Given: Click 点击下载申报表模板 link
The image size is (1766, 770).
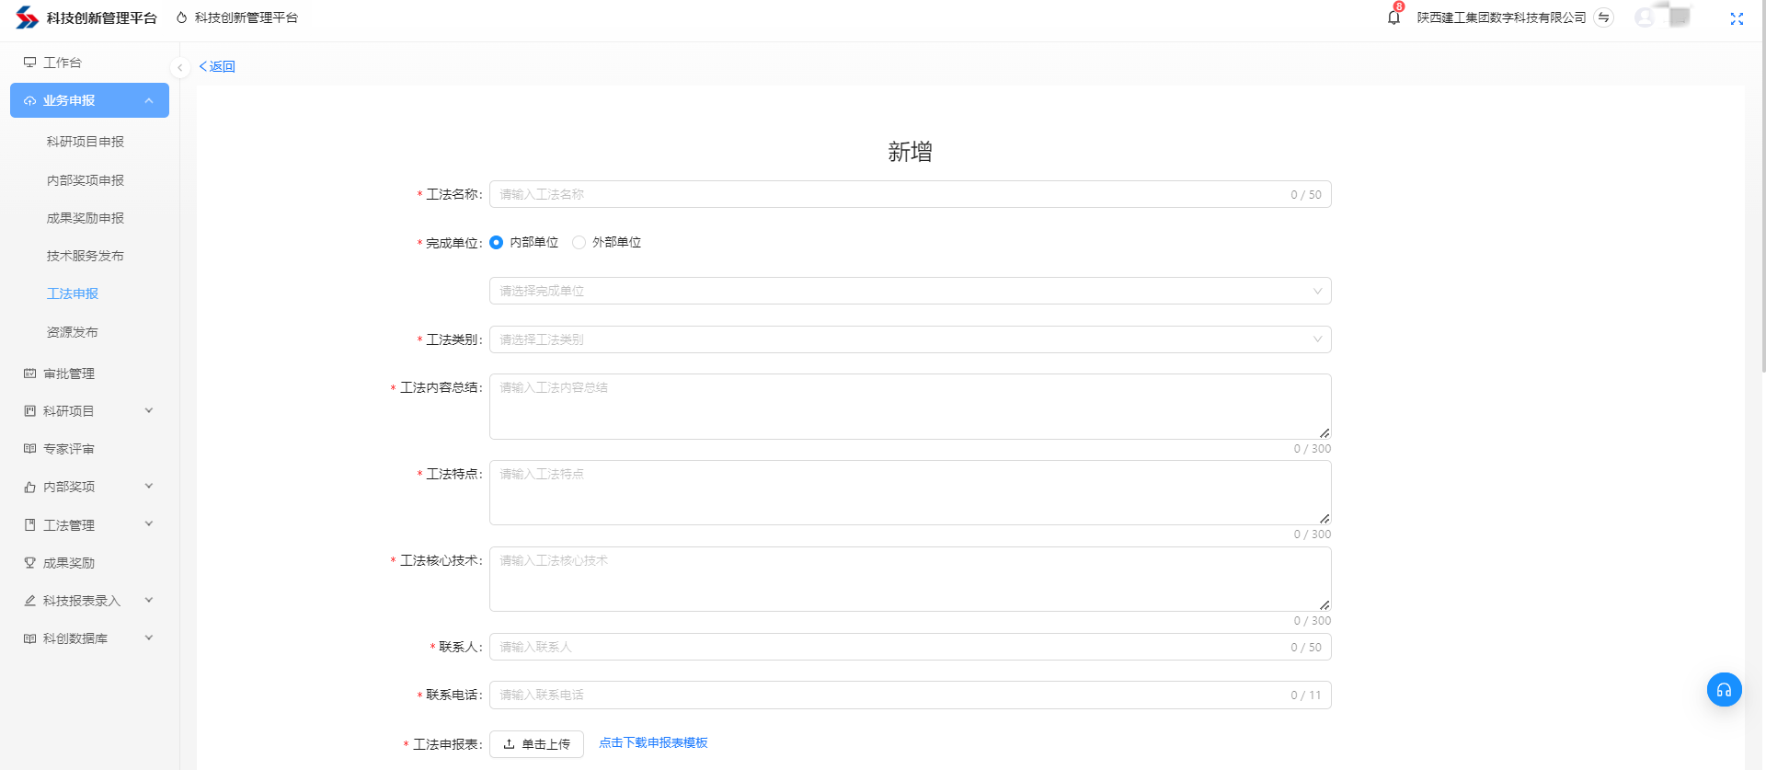Looking at the screenshot, I should (x=653, y=742).
